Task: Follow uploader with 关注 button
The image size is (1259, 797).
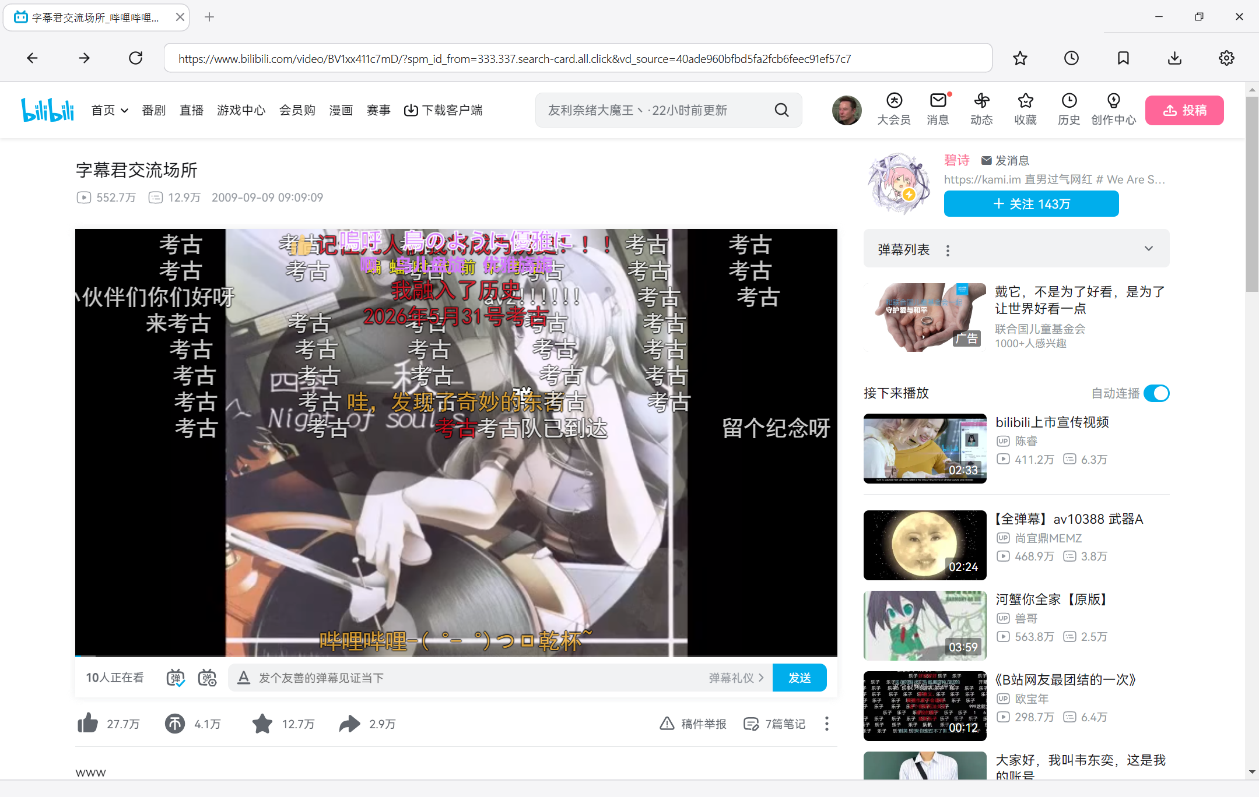Action: tap(1031, 203)
